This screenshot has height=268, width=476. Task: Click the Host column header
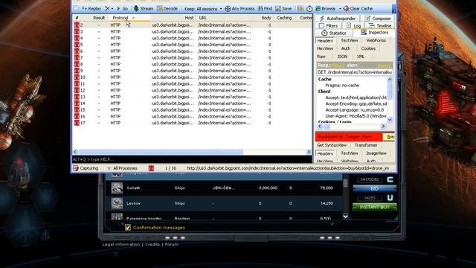coord(189,18)
